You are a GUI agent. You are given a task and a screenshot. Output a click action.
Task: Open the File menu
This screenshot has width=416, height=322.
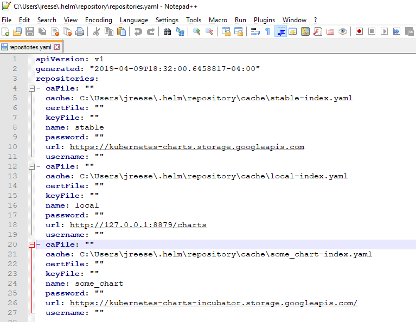pos(7,20)
